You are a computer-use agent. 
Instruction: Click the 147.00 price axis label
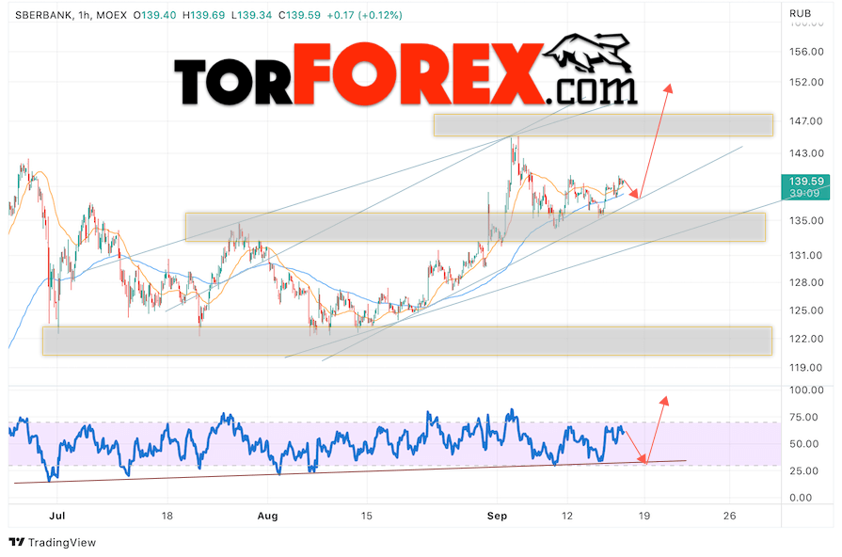pos(806,121)
